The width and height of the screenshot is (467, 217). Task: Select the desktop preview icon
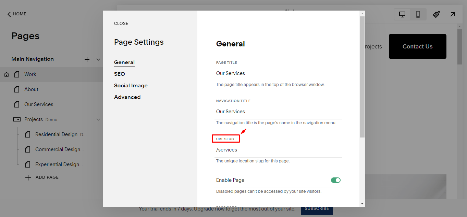[402, 14]
